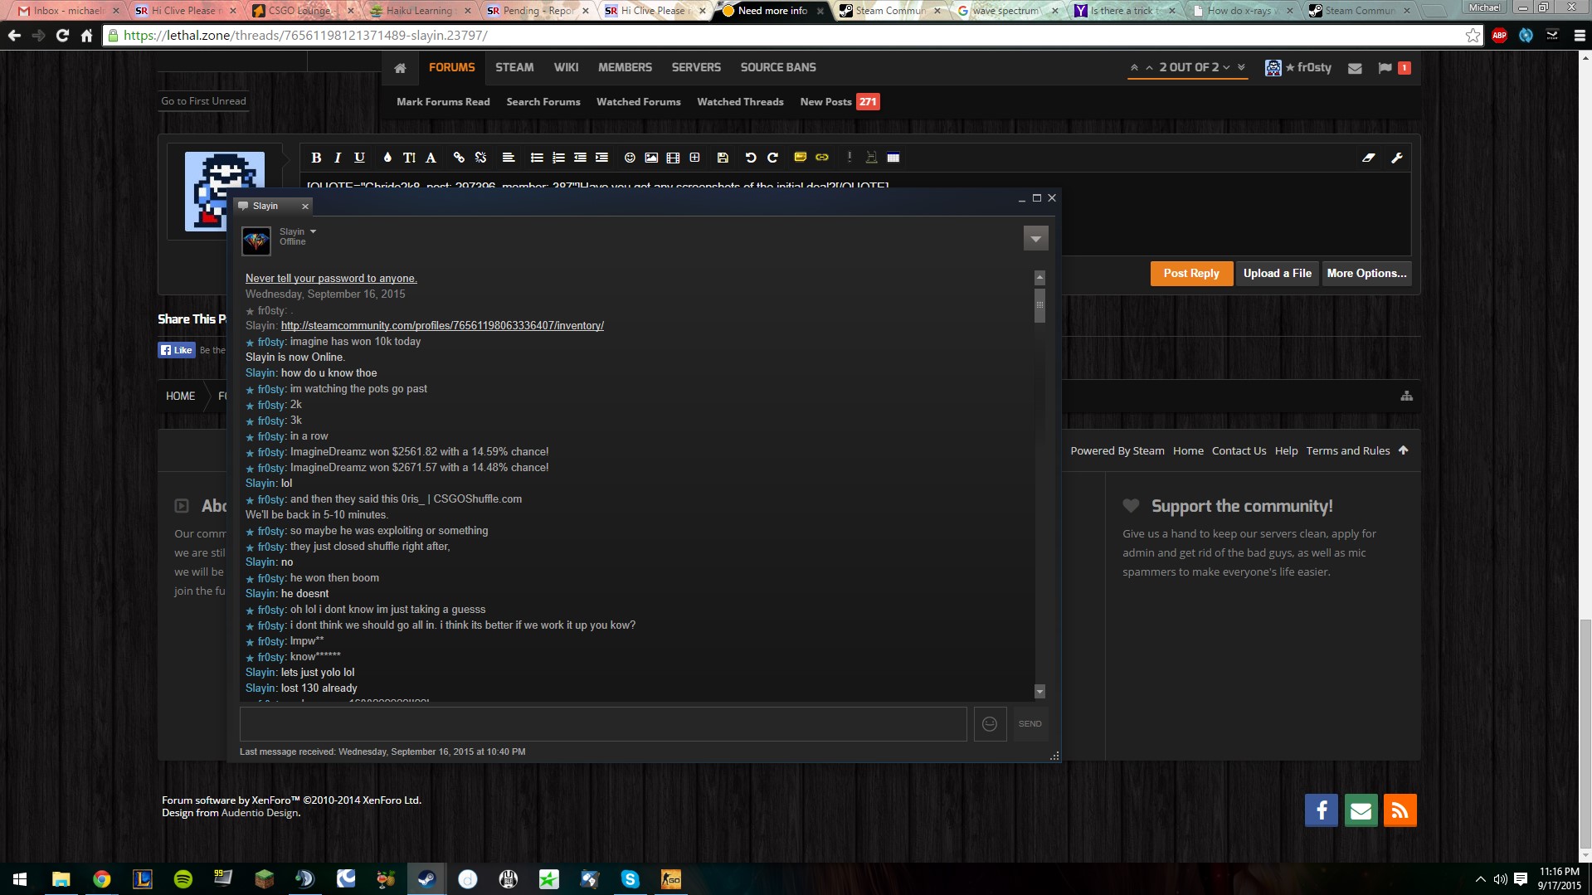Toggle underline formatting in the editor
The width and height of the screenshot is (1592, 895).
(x=359, y=158)
